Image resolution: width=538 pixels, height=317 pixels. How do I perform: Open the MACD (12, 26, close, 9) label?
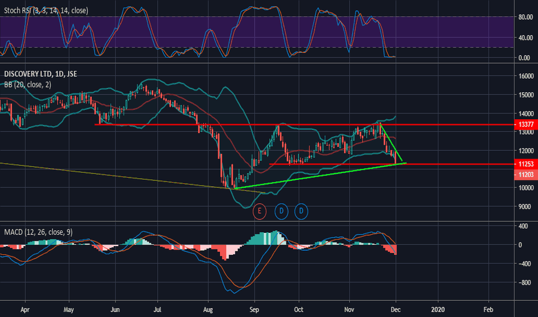point(38,232)
